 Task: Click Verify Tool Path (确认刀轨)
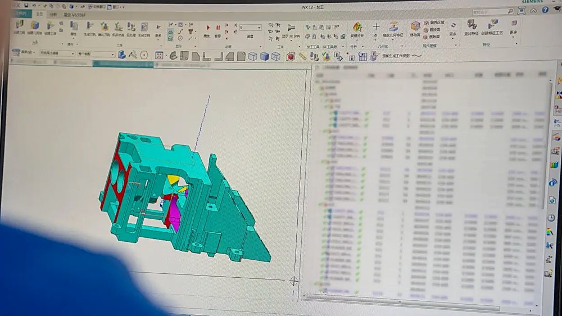(104, 29)
